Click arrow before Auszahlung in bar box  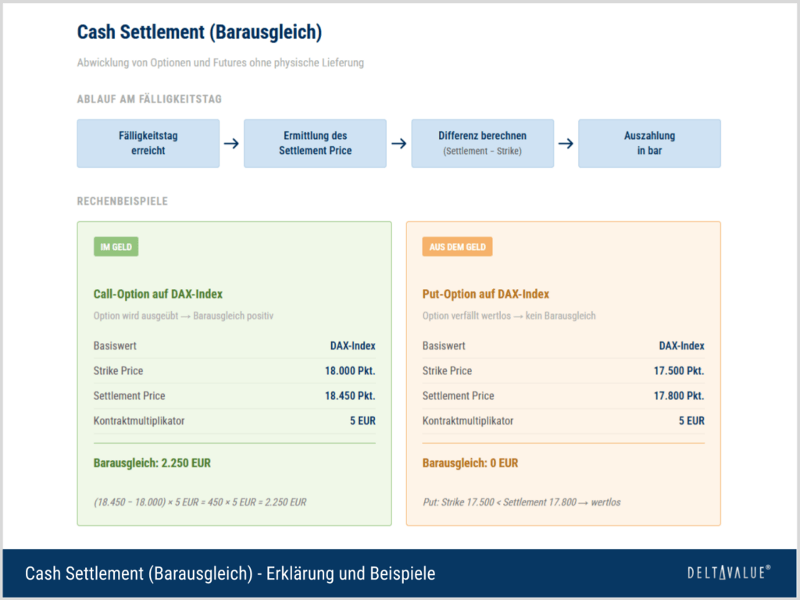pos(566,144)
